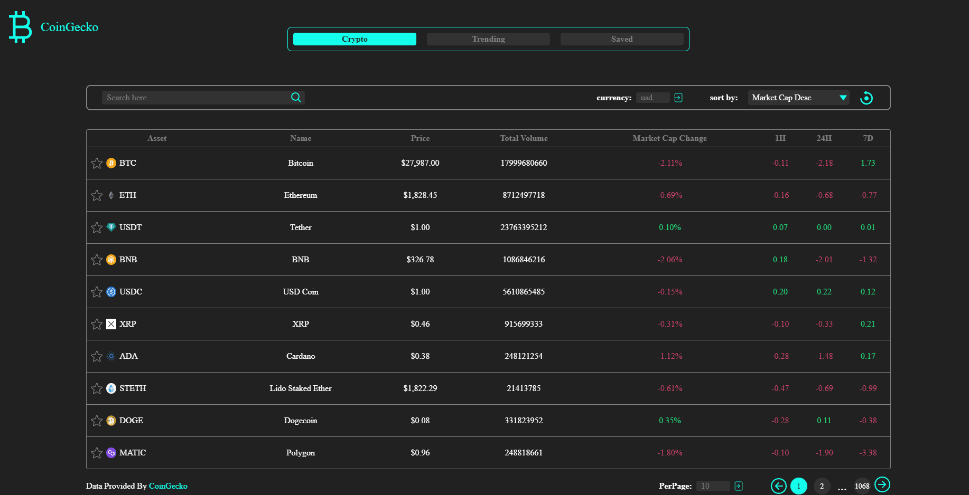Image resolution: width=969 pixels, height=495 pixels.
Task: Focus the PerPage number input
Action: tap(713, 486)
